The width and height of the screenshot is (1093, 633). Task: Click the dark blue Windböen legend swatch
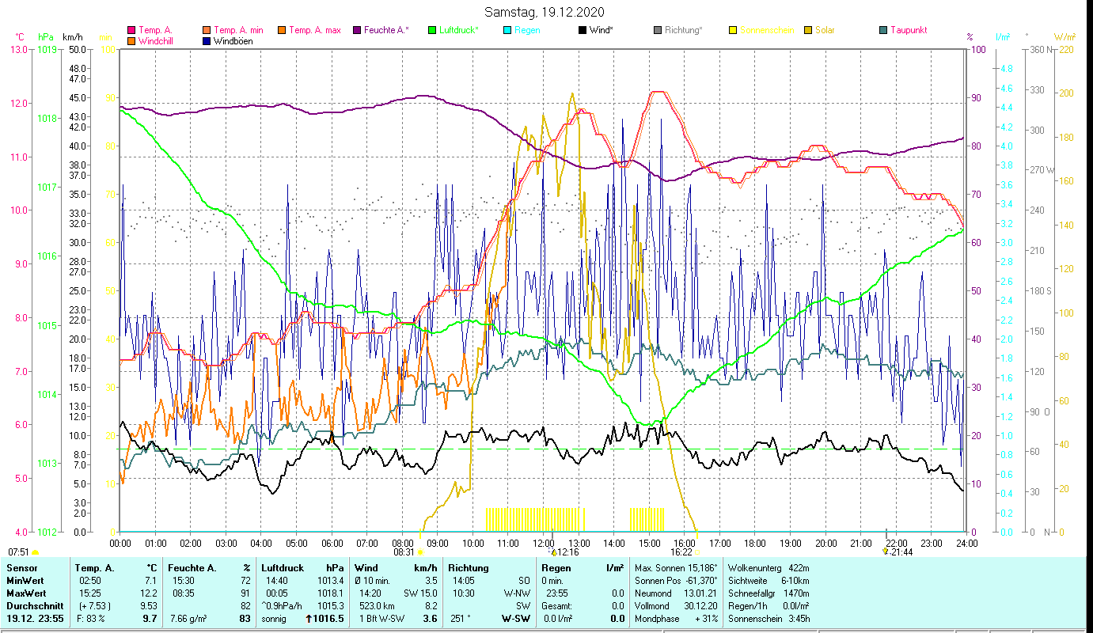click(x=207, y=41)
